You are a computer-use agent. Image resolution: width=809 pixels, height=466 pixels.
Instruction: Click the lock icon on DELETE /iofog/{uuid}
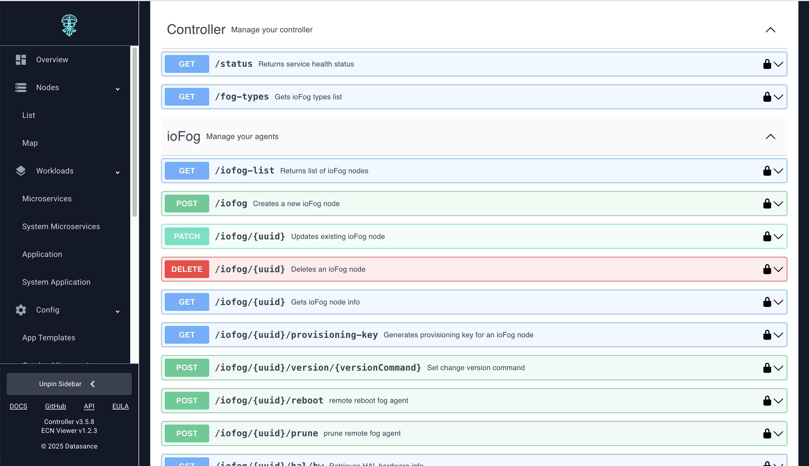(767, 269)
